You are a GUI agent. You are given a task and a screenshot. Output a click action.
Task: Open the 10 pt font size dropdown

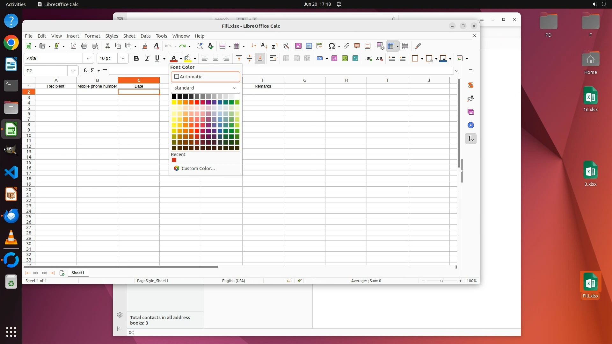(123, 58)
